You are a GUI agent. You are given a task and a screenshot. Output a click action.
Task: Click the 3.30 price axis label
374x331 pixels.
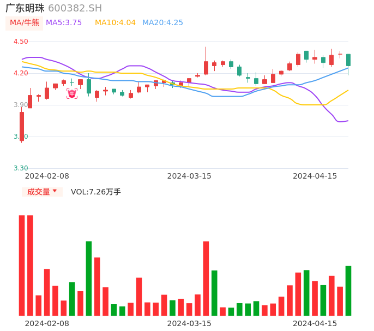(21, 168)
